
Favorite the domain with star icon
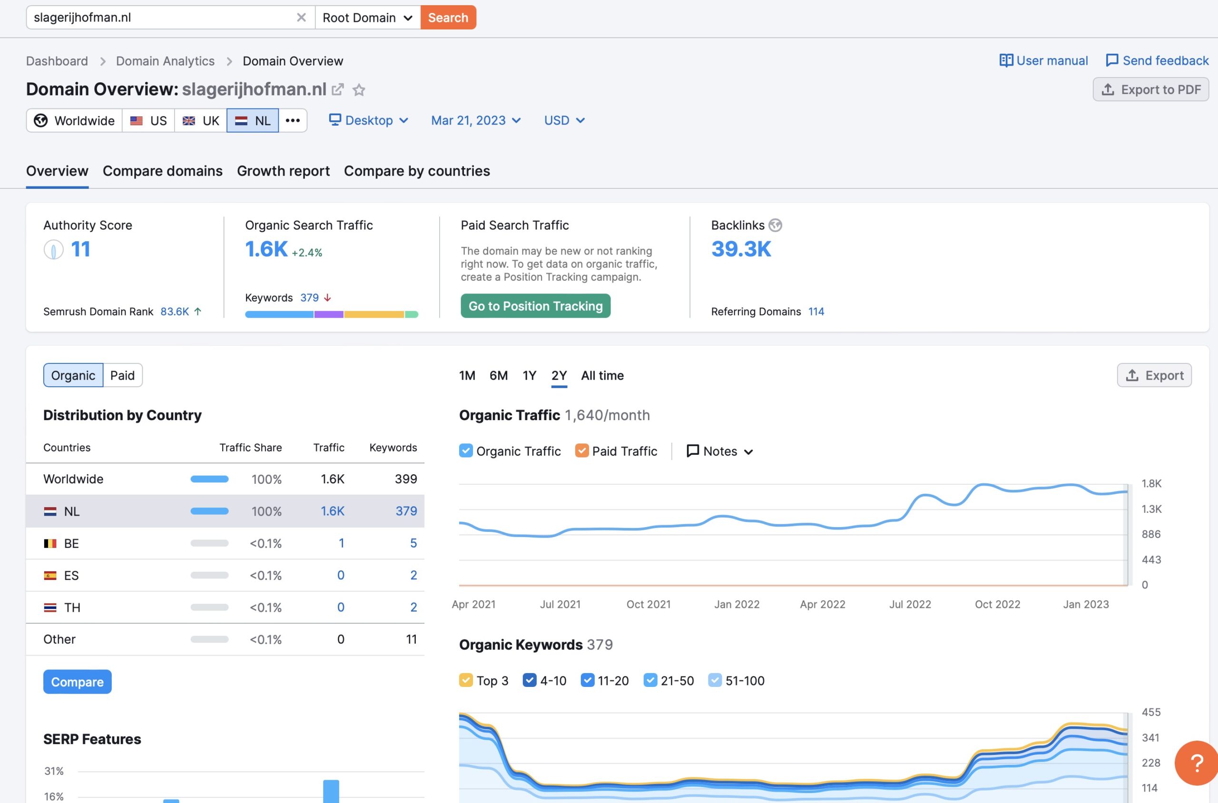pyautogui.click(x=359, y=90)
